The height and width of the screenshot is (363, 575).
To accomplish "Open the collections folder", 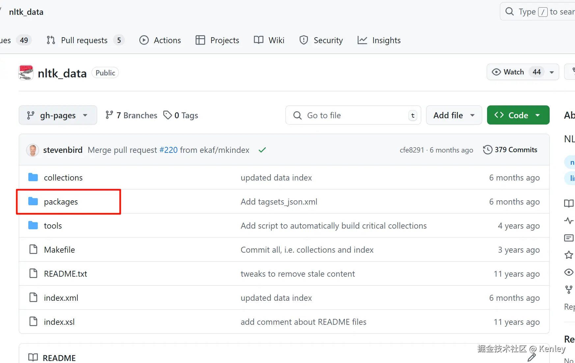I will (63, 178).
